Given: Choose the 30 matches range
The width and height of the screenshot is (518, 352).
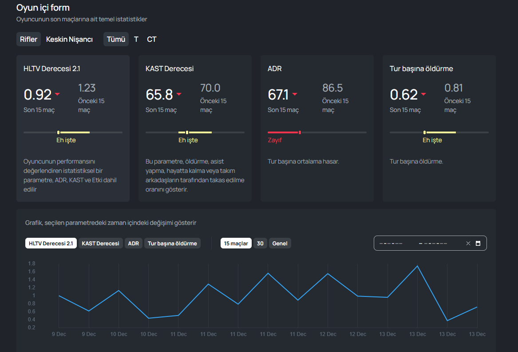Looking at the screenshot, I should click(x=260, y=243).
